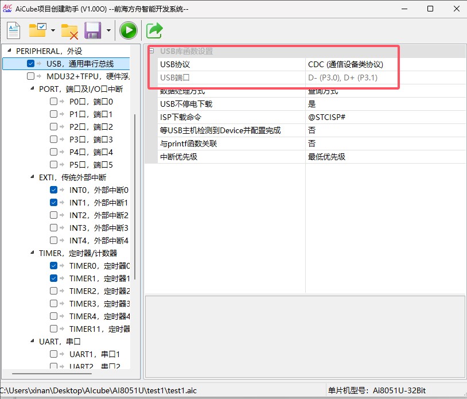Open project with the folder icon
The height and width of the screenshot is (399, 467).
click(x=37, y=30)
